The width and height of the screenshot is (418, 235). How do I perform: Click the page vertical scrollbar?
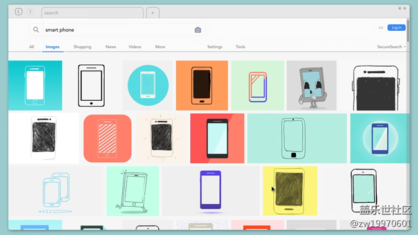(408, 31)
